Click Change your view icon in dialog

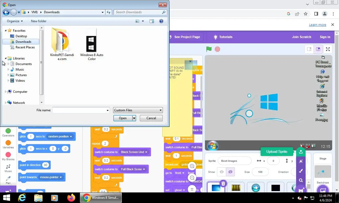(x=137, y=21)
